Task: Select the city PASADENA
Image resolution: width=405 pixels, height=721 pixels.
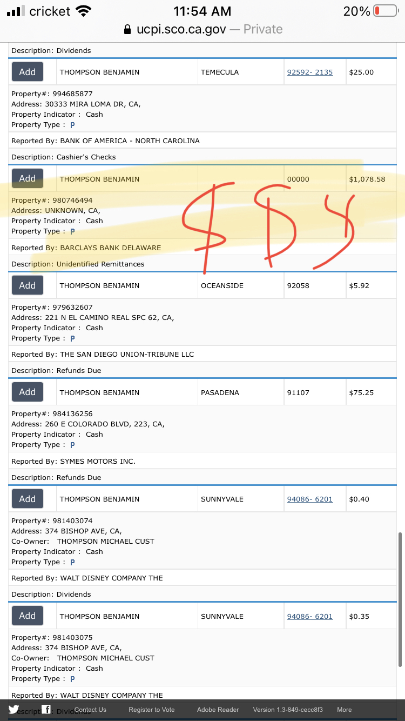Action: pos(220,392)
